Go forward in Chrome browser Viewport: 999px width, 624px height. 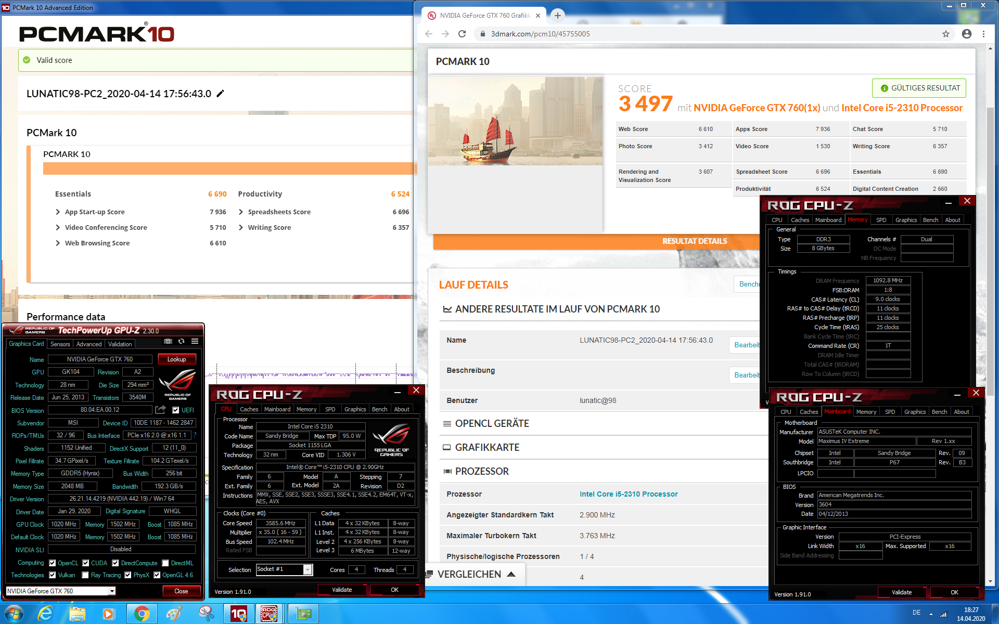pyautogui.click(x=445, y=34)
